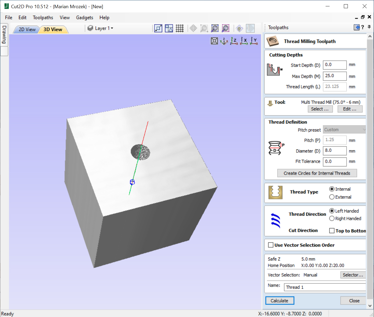374x317 pixels.
Task: Click the zoom to fit icon in viewport
Action: pos(214,41)
